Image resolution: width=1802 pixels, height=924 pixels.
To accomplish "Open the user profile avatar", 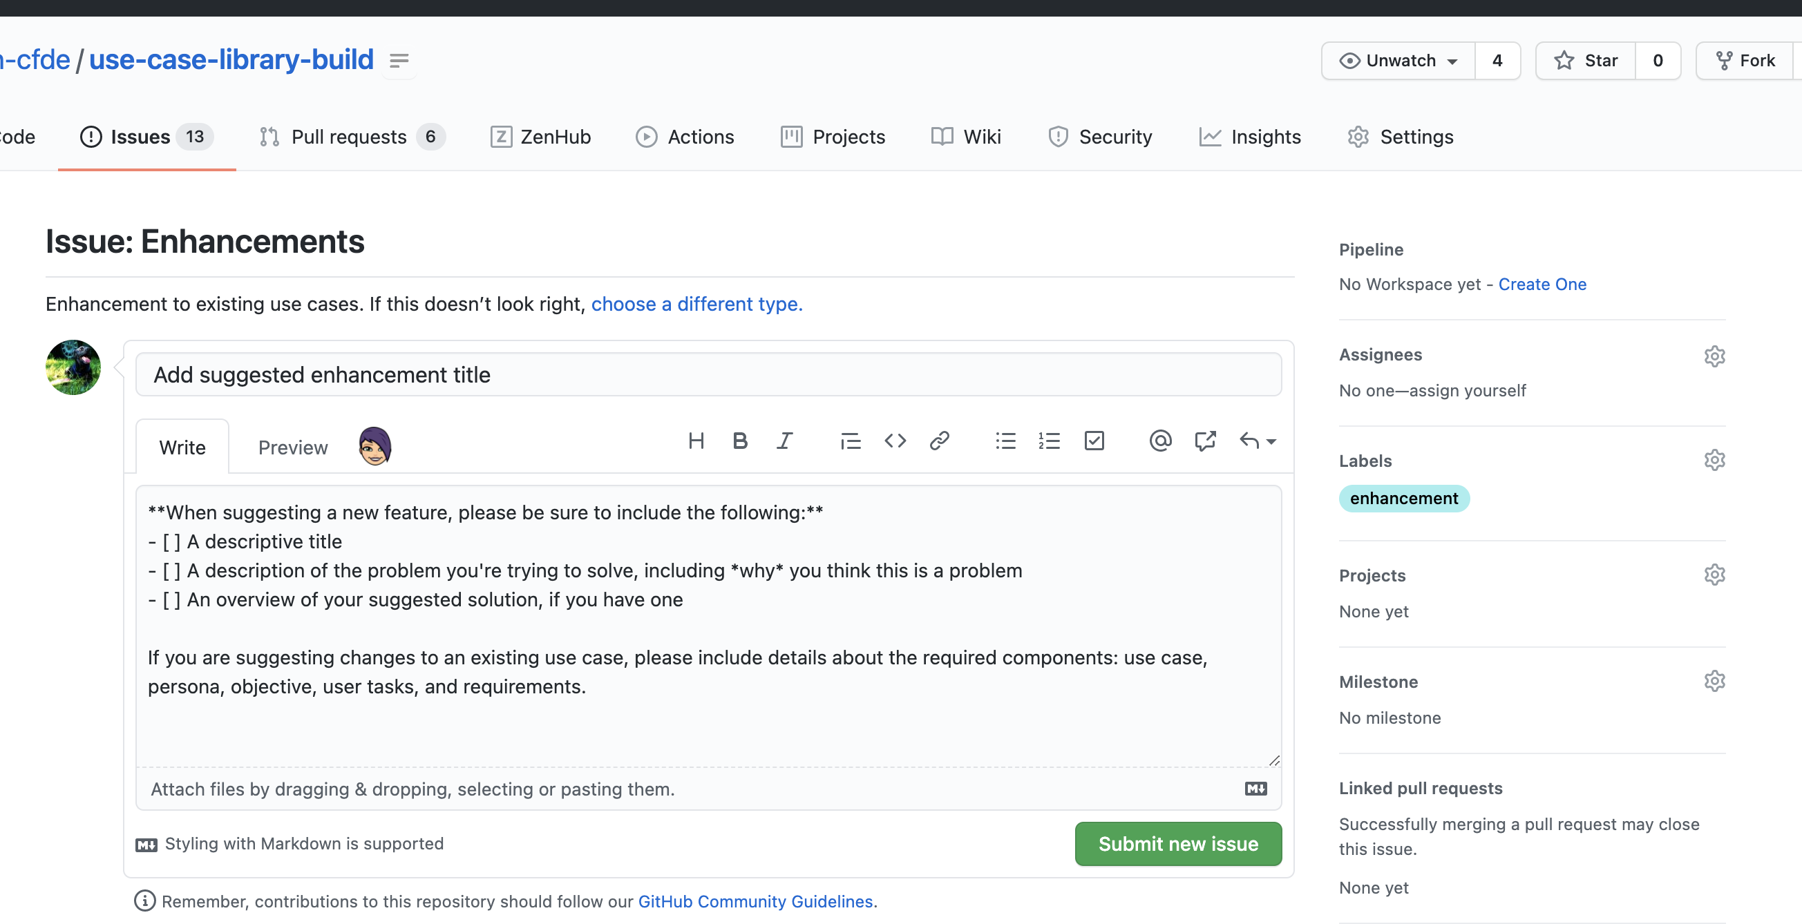I will point(73,367).
